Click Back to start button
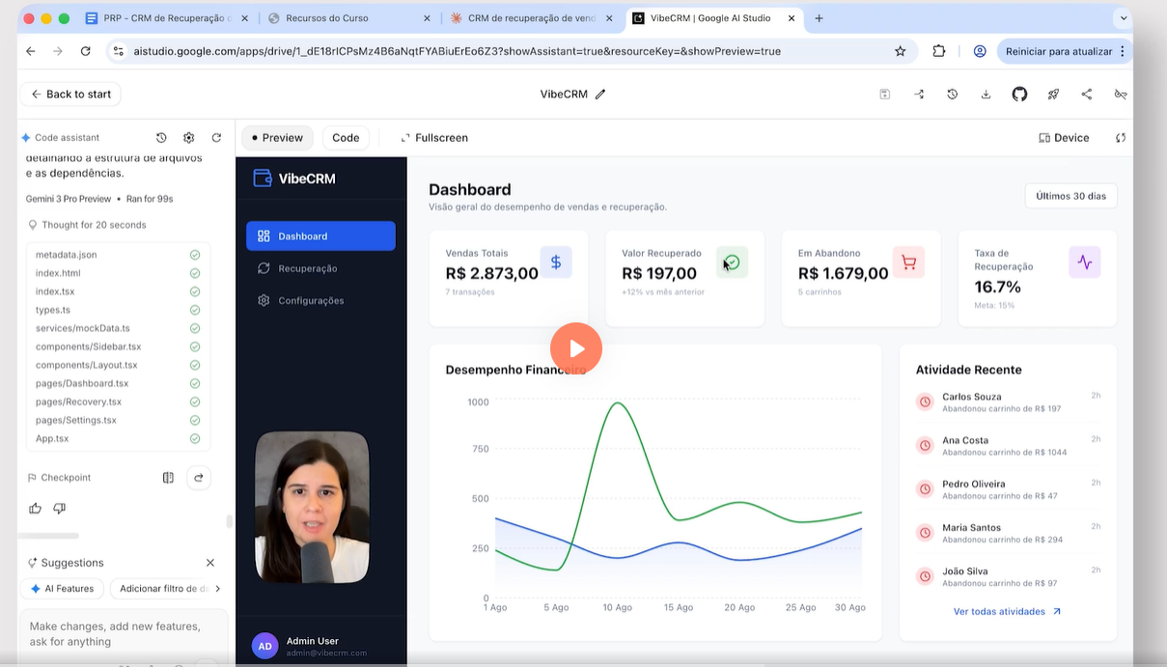1167x667 pixels. point(70,94)
